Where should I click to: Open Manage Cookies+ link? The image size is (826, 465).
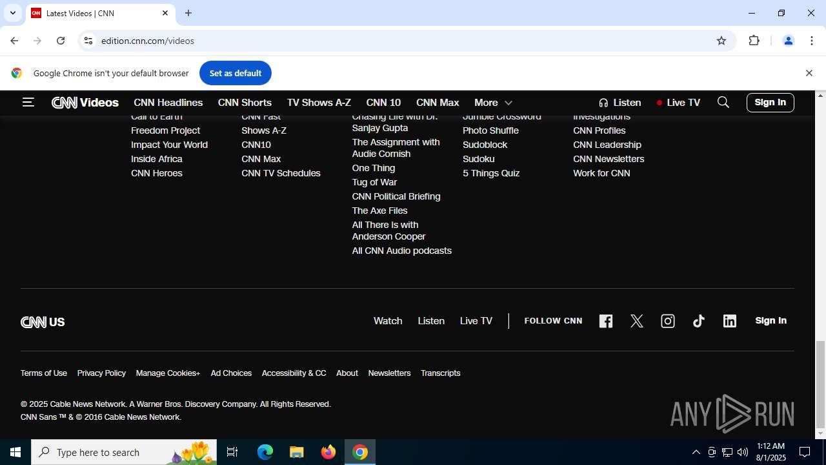(x=168, y=373)
